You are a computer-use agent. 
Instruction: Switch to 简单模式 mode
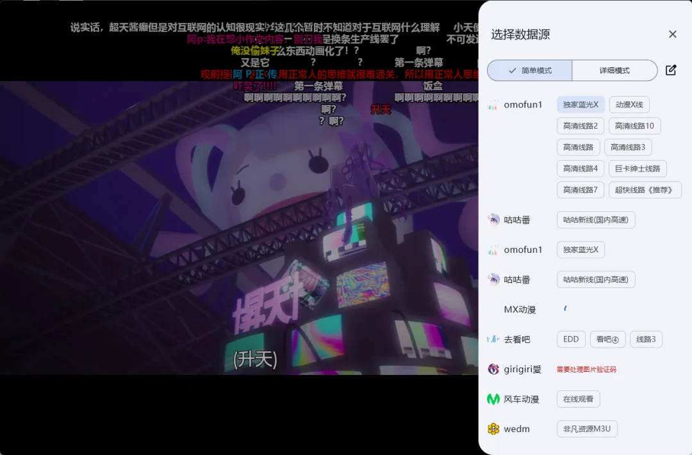530,70
